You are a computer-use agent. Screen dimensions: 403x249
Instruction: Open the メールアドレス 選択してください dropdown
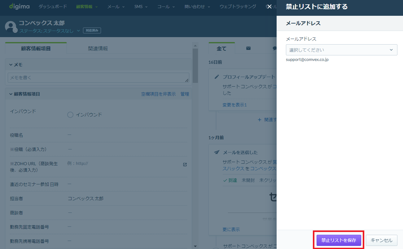tap(341, 50)
